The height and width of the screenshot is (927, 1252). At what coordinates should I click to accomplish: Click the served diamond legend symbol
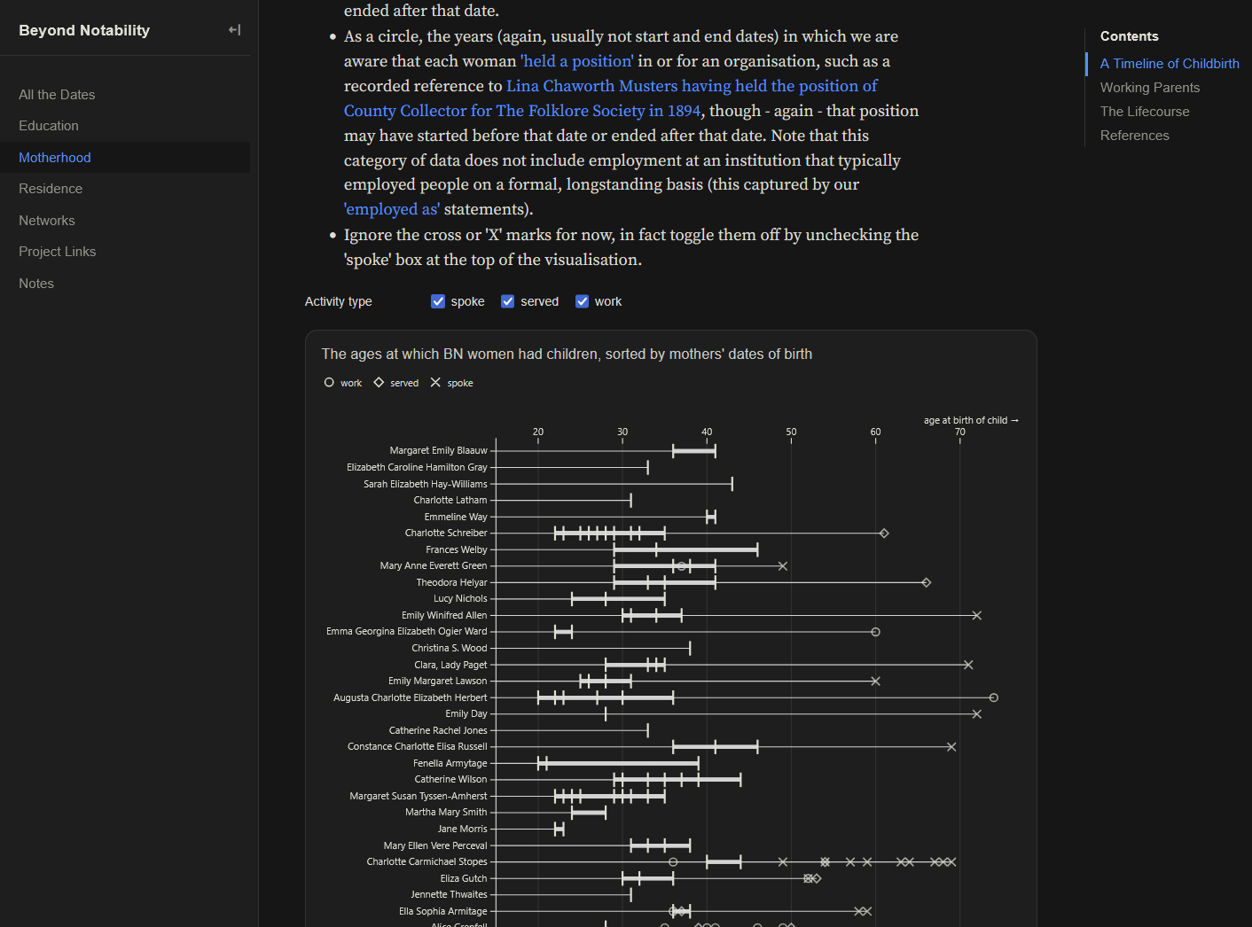pyautogui.click(x=379, y=383)
